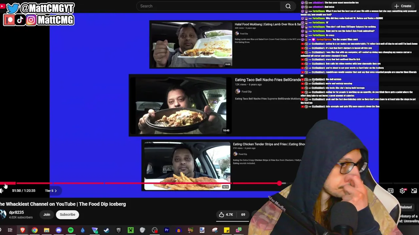Launch Adobe Premiere Pro from taskbar
Viewport: 419px width, 235px height.
tap(167, 230)
